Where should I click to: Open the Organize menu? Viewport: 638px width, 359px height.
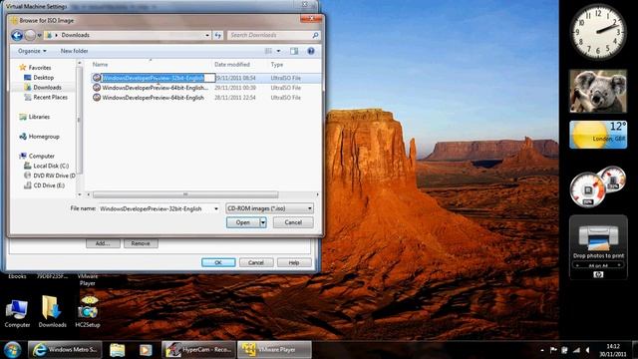32,51
